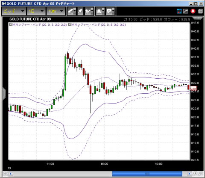
Task: Remove Bollinger band (20, 0, S, 3.0, 3.0) indicator
Action: pyautogui.click(x=70, y=25)
